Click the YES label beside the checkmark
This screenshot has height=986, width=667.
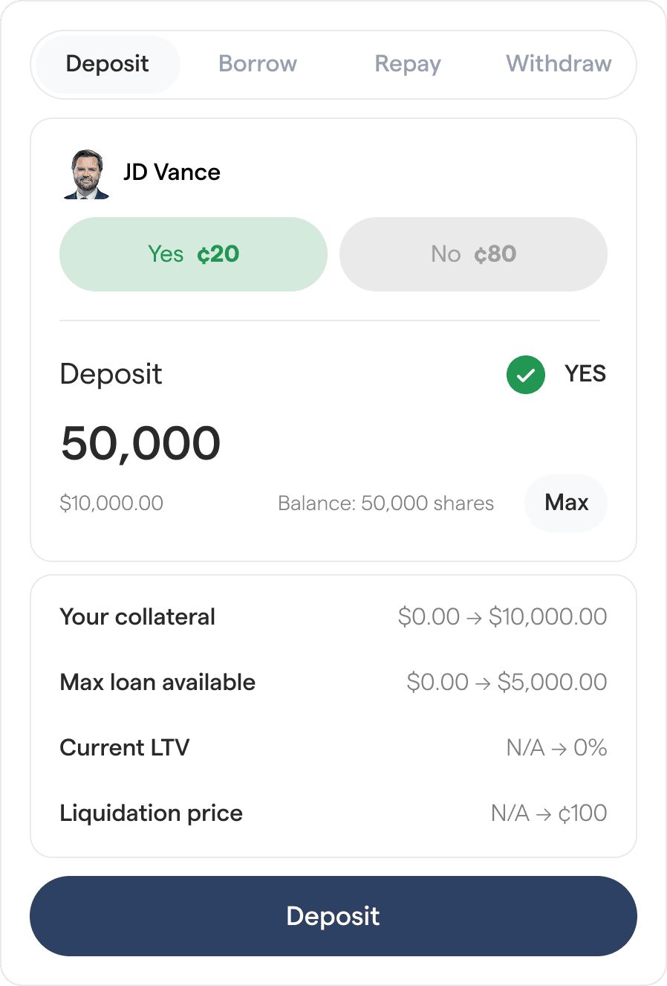click(585, 374)
